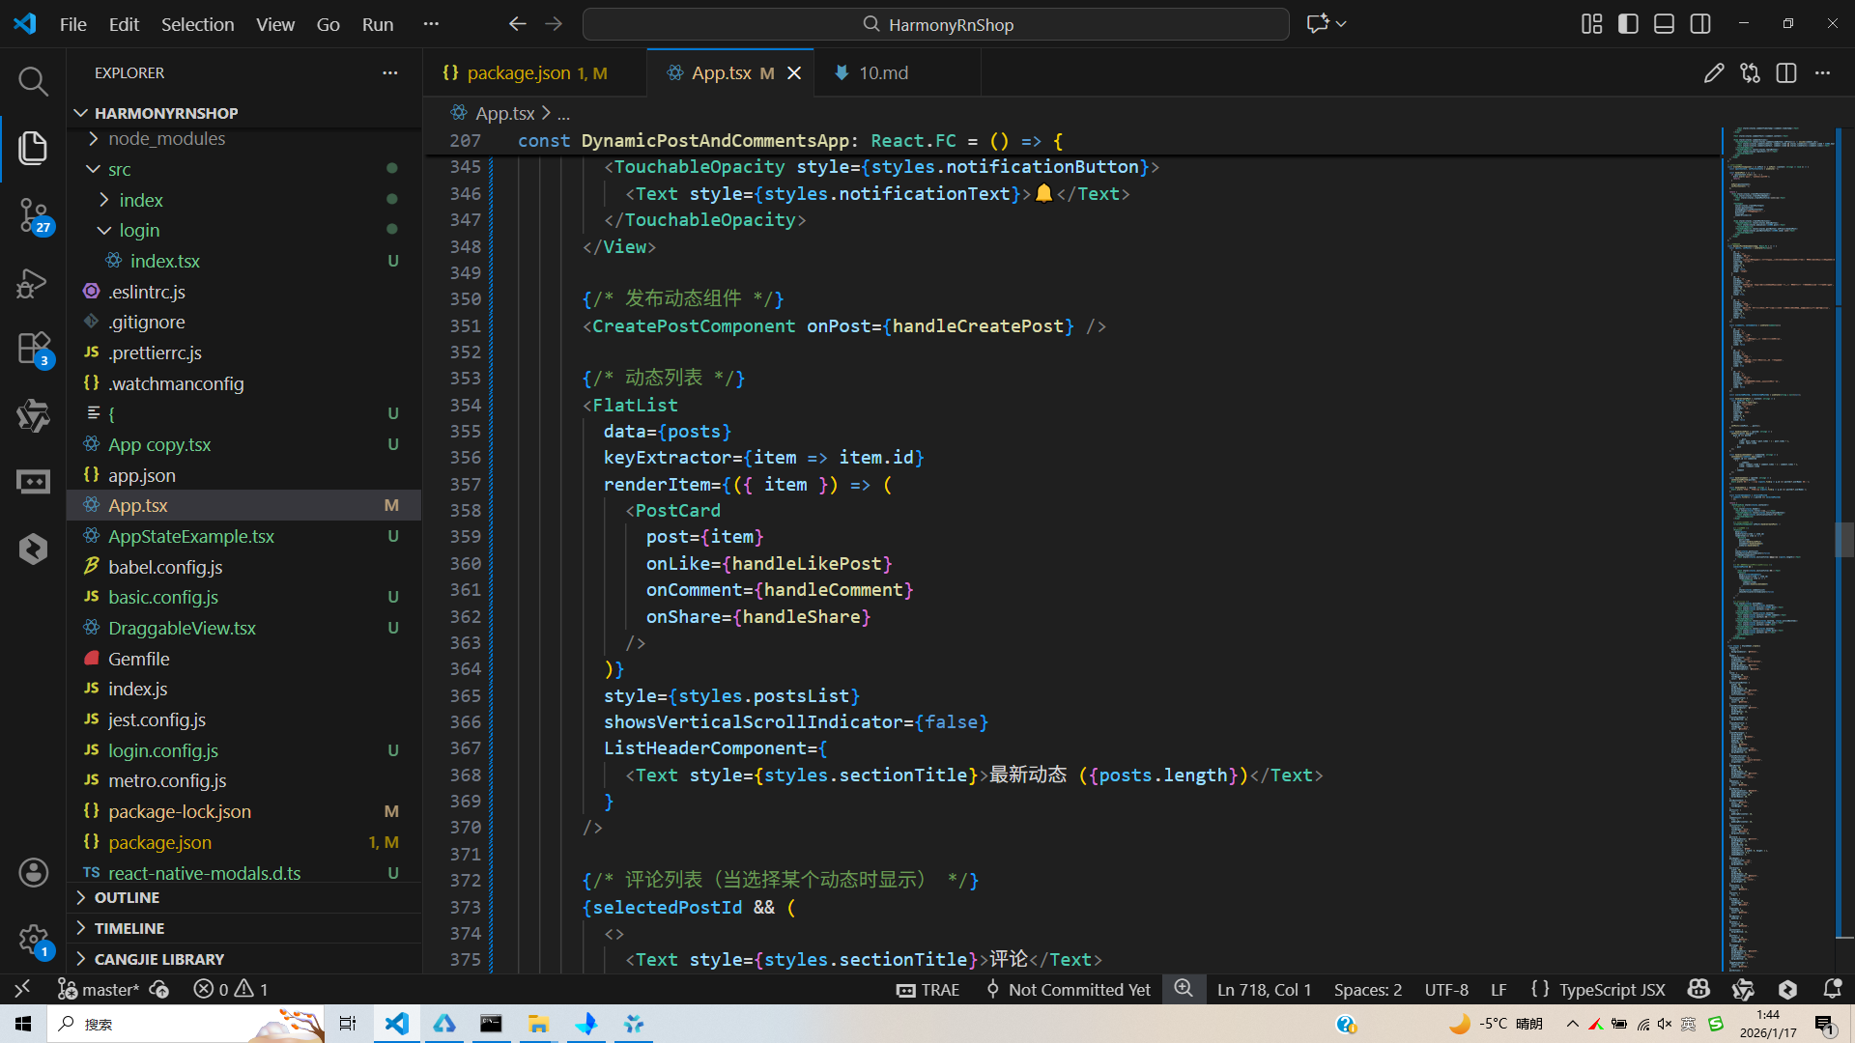
Task: Expand the OUTLINE section
Action: point(127,898)
